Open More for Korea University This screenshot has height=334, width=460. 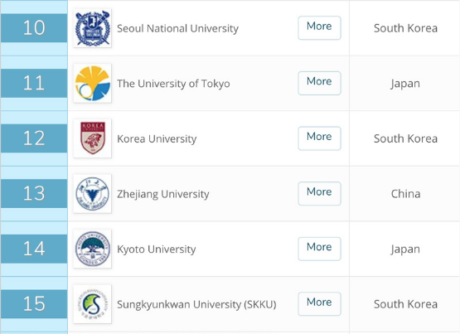[x=319, y=138]
